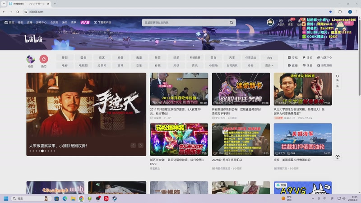This screenshot has height=203, width=361.
Task: Reload the page in Chrome
Action: (x=18, y=12)
